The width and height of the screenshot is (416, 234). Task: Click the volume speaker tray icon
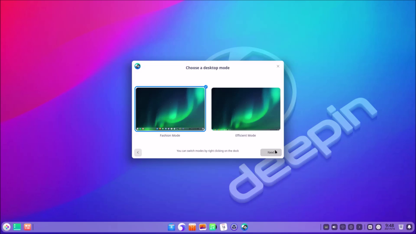point(334,227)
